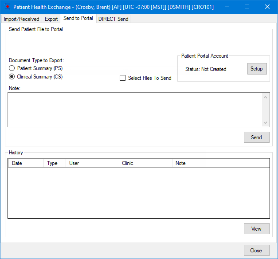Click the Note scrollbar up arrow

[266, 97]
